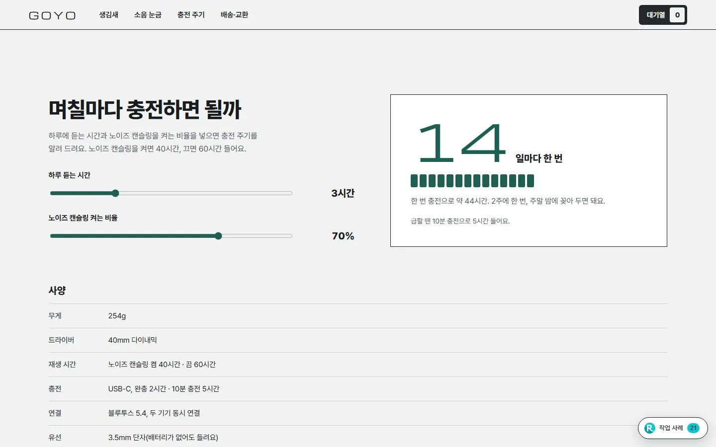Click the 무게 row label
This screenshot has height=447, width=716.
[55, 316]
